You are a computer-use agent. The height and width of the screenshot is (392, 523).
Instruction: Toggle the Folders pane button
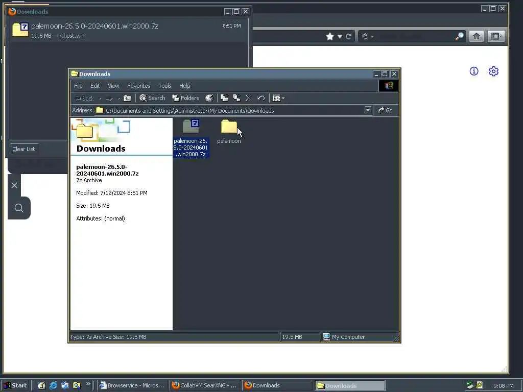[185, 98]
